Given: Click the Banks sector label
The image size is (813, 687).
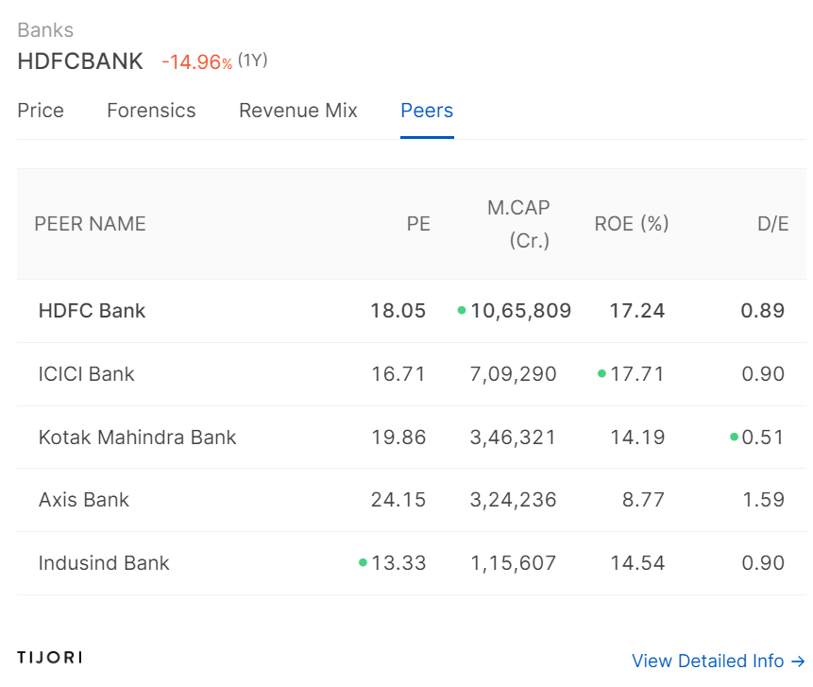Looking at the screenshot, I should click(45, 30).
